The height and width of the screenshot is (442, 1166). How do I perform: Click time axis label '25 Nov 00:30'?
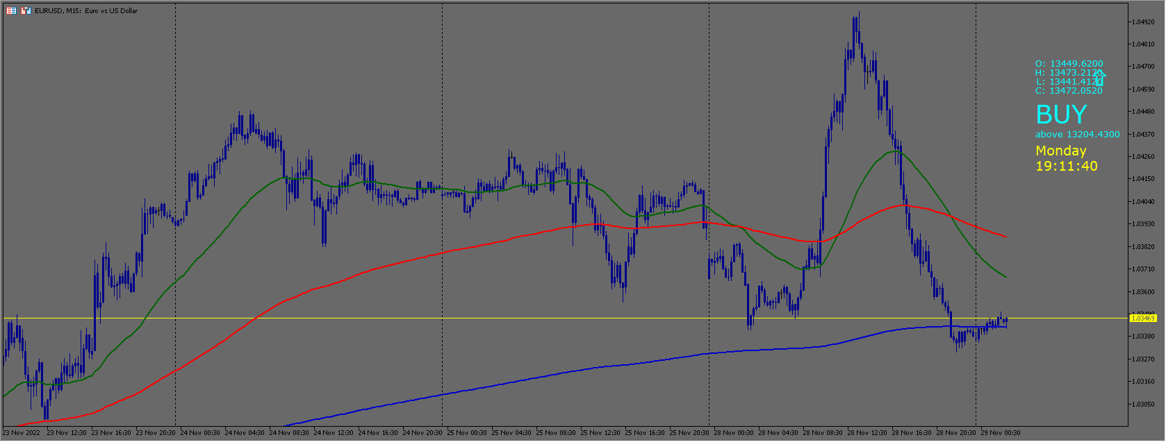pyautogui.click(x=467, y=433)
